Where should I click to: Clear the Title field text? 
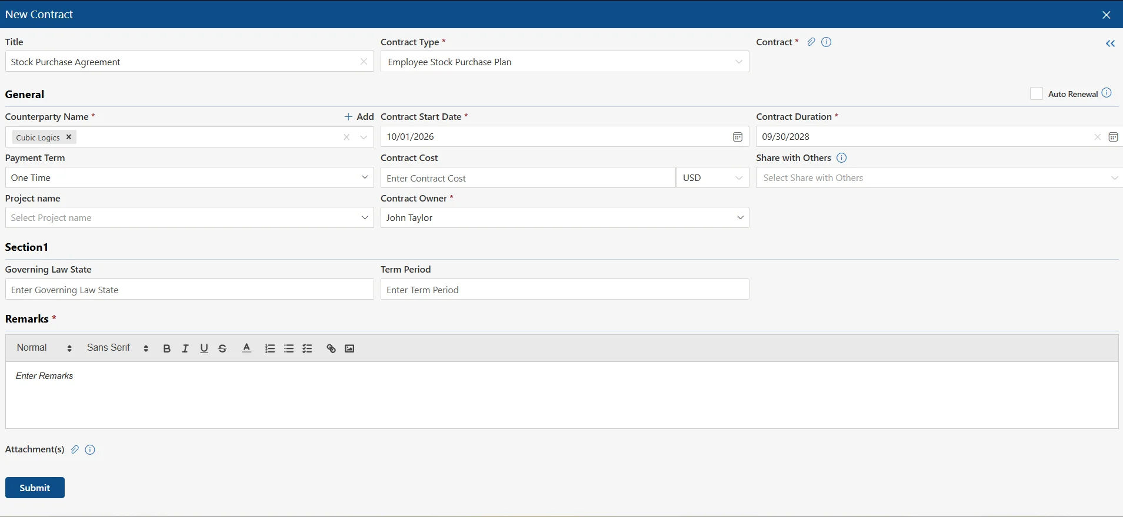(x=364, y=62)
